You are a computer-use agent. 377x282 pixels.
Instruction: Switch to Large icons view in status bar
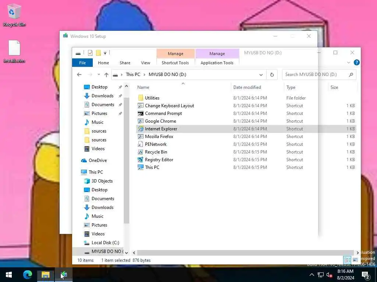(355, 260)
